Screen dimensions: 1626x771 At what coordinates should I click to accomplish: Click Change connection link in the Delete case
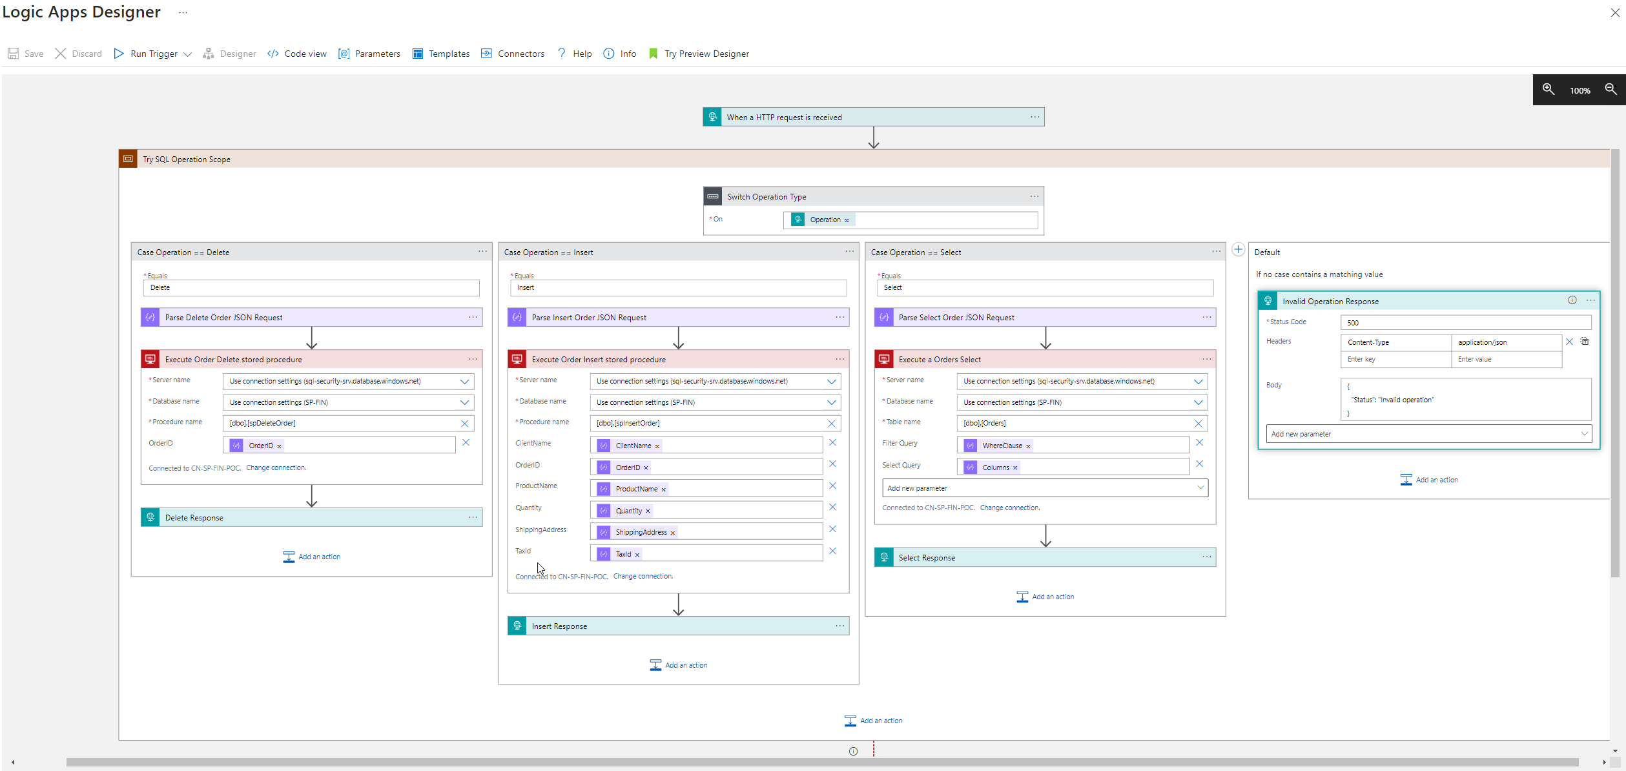[276, 468]
